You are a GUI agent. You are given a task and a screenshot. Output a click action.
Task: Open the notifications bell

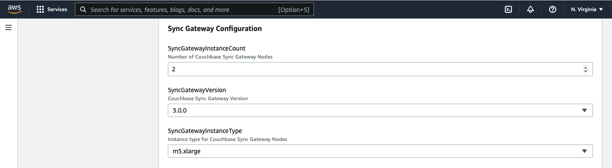tap(531, 9)
